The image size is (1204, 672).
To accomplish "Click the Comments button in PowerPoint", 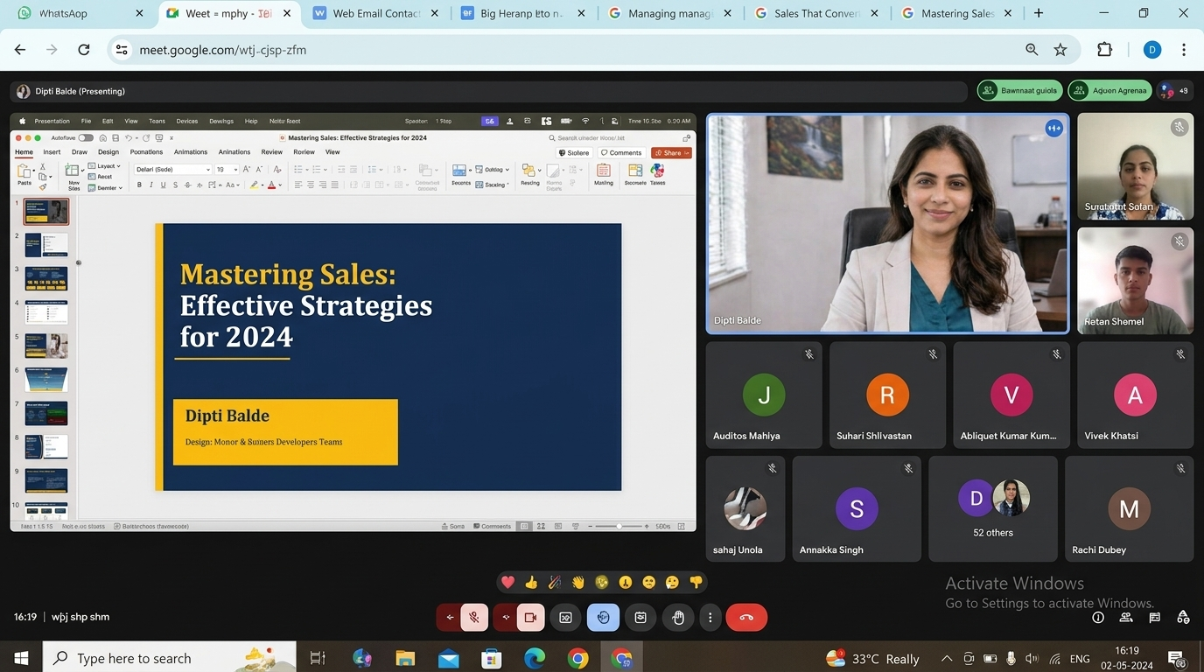I will click(x=621, y=153).
